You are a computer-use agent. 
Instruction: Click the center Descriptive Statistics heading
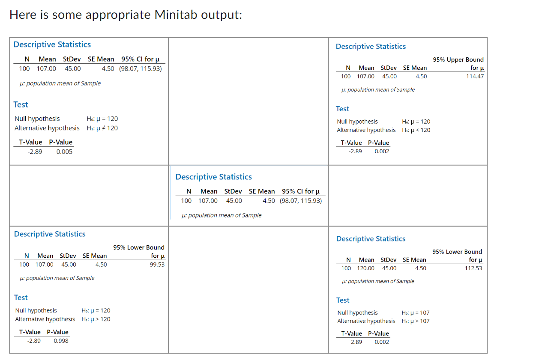click(213, 176)
